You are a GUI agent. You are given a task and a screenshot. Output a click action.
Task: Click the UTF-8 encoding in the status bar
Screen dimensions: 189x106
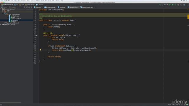178,105
